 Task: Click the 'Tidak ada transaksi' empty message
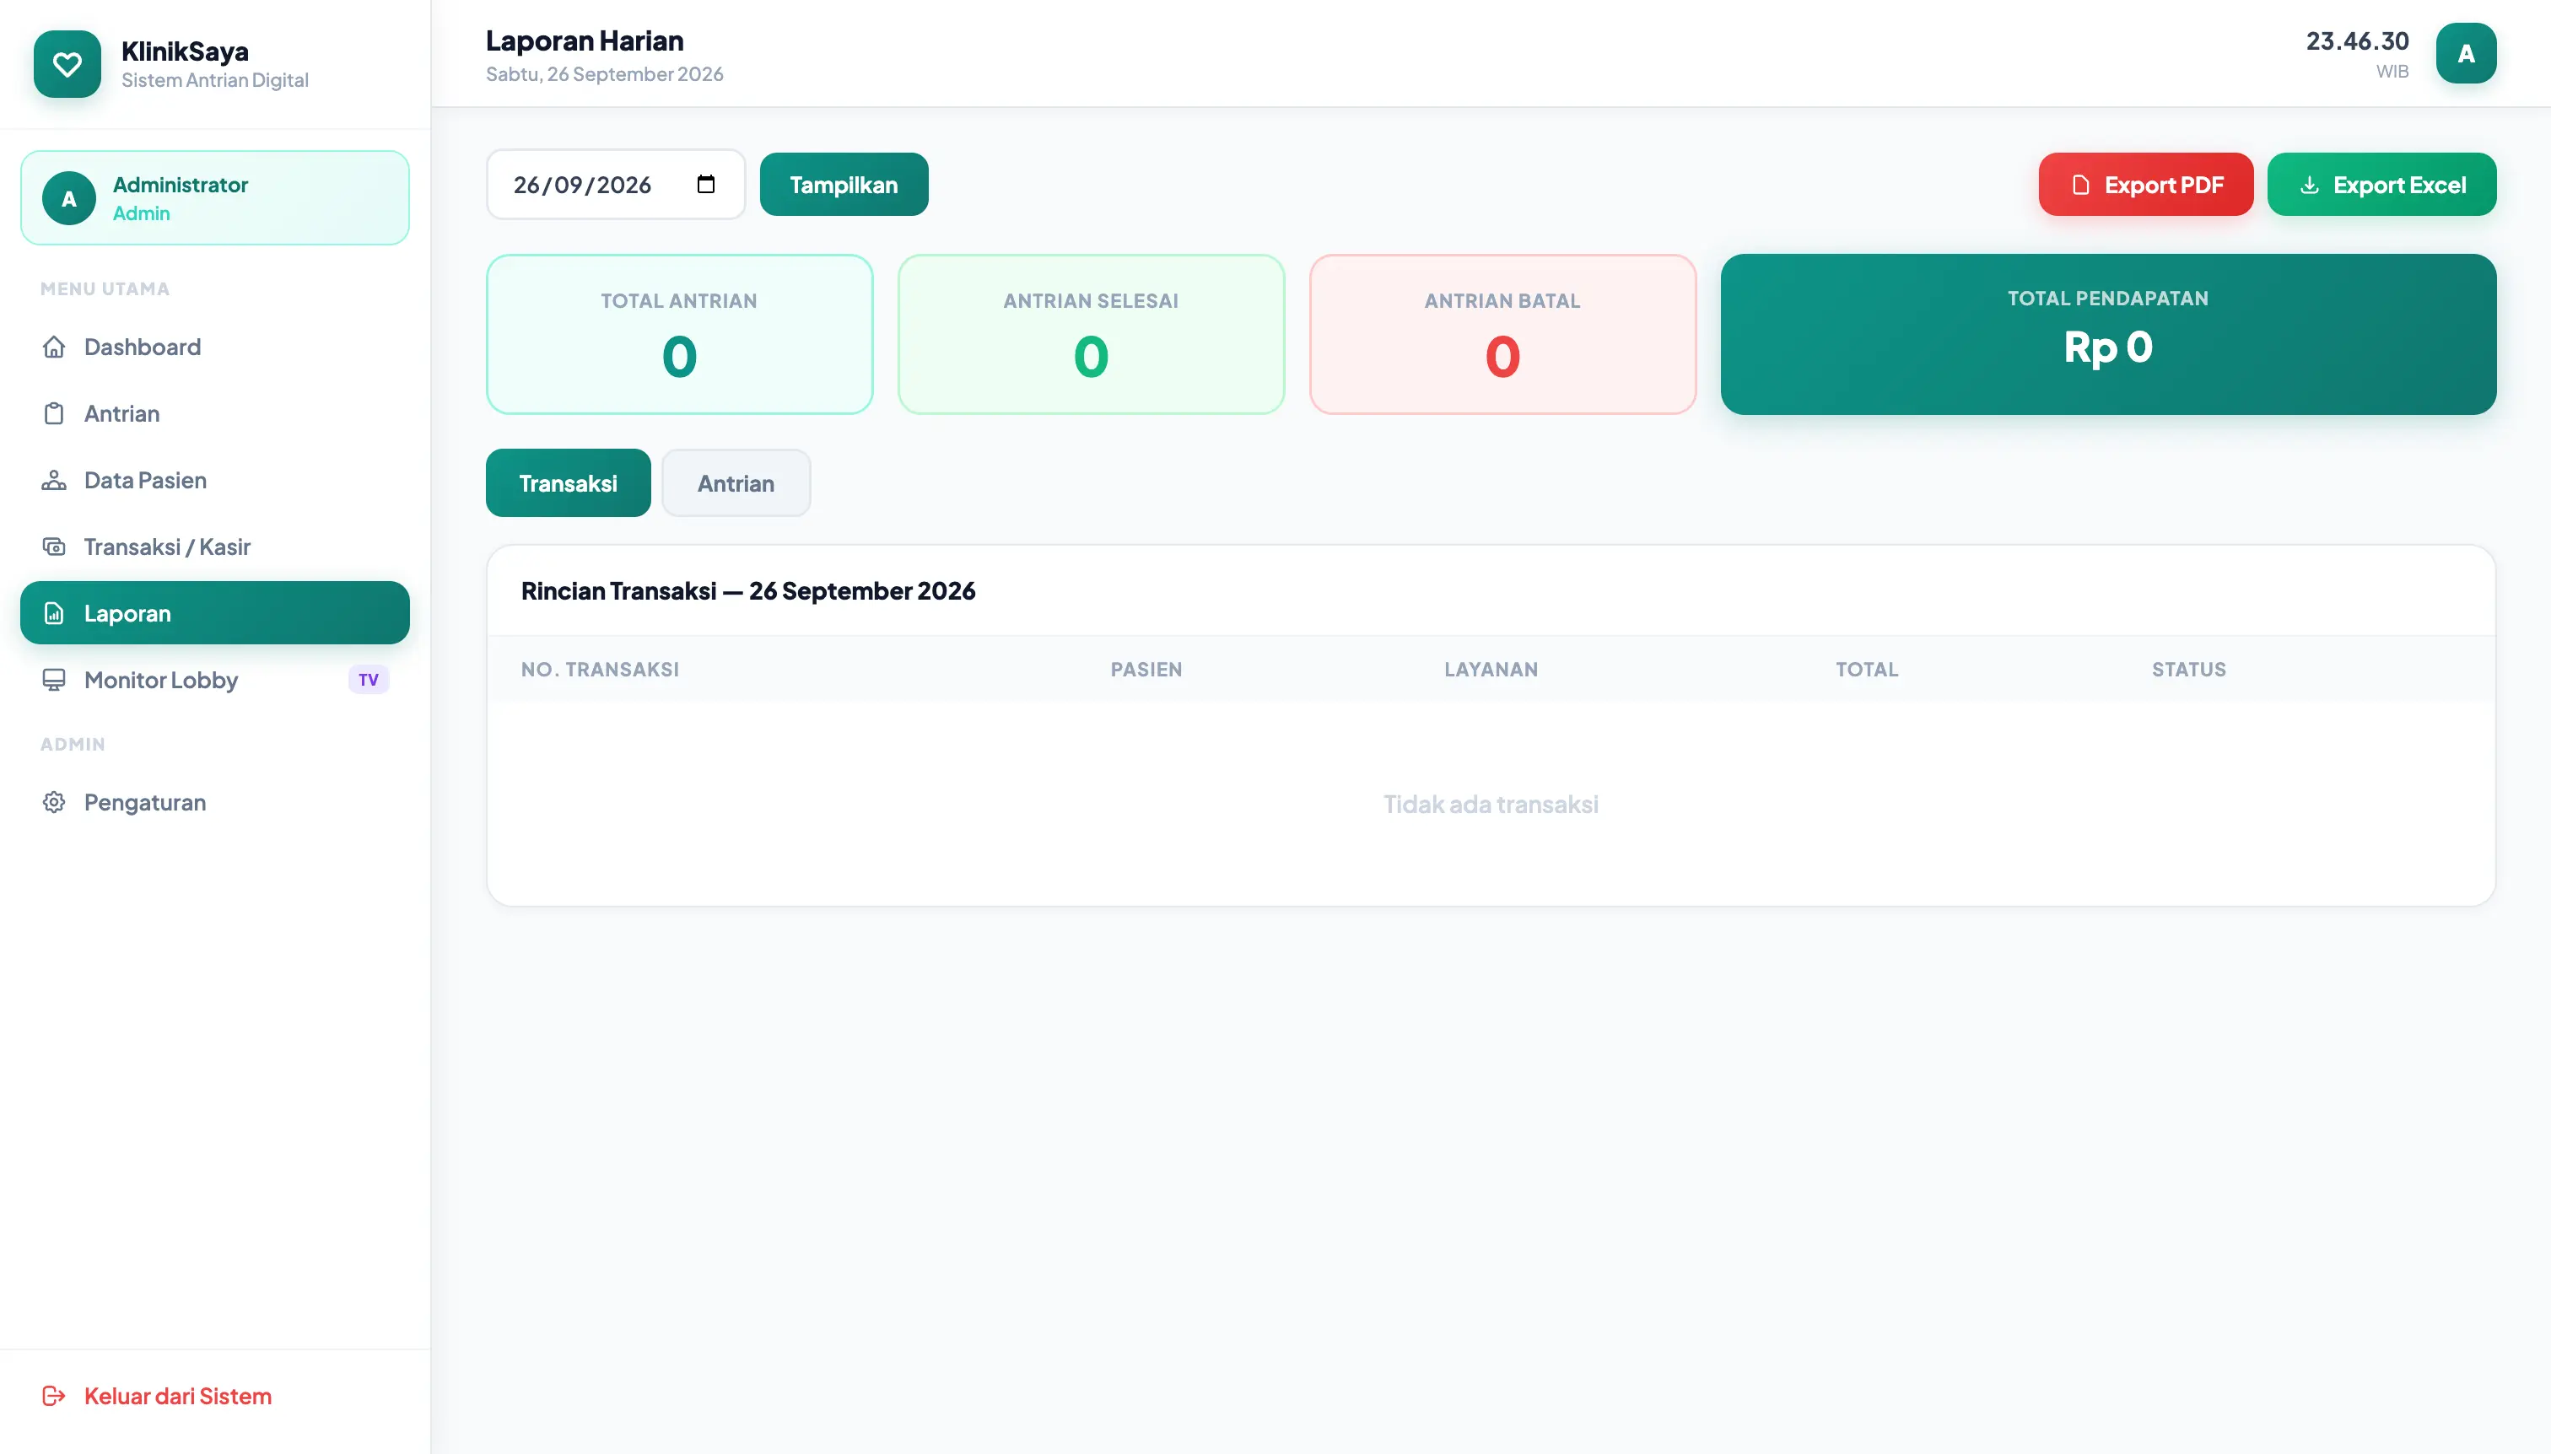[1491, 805]
